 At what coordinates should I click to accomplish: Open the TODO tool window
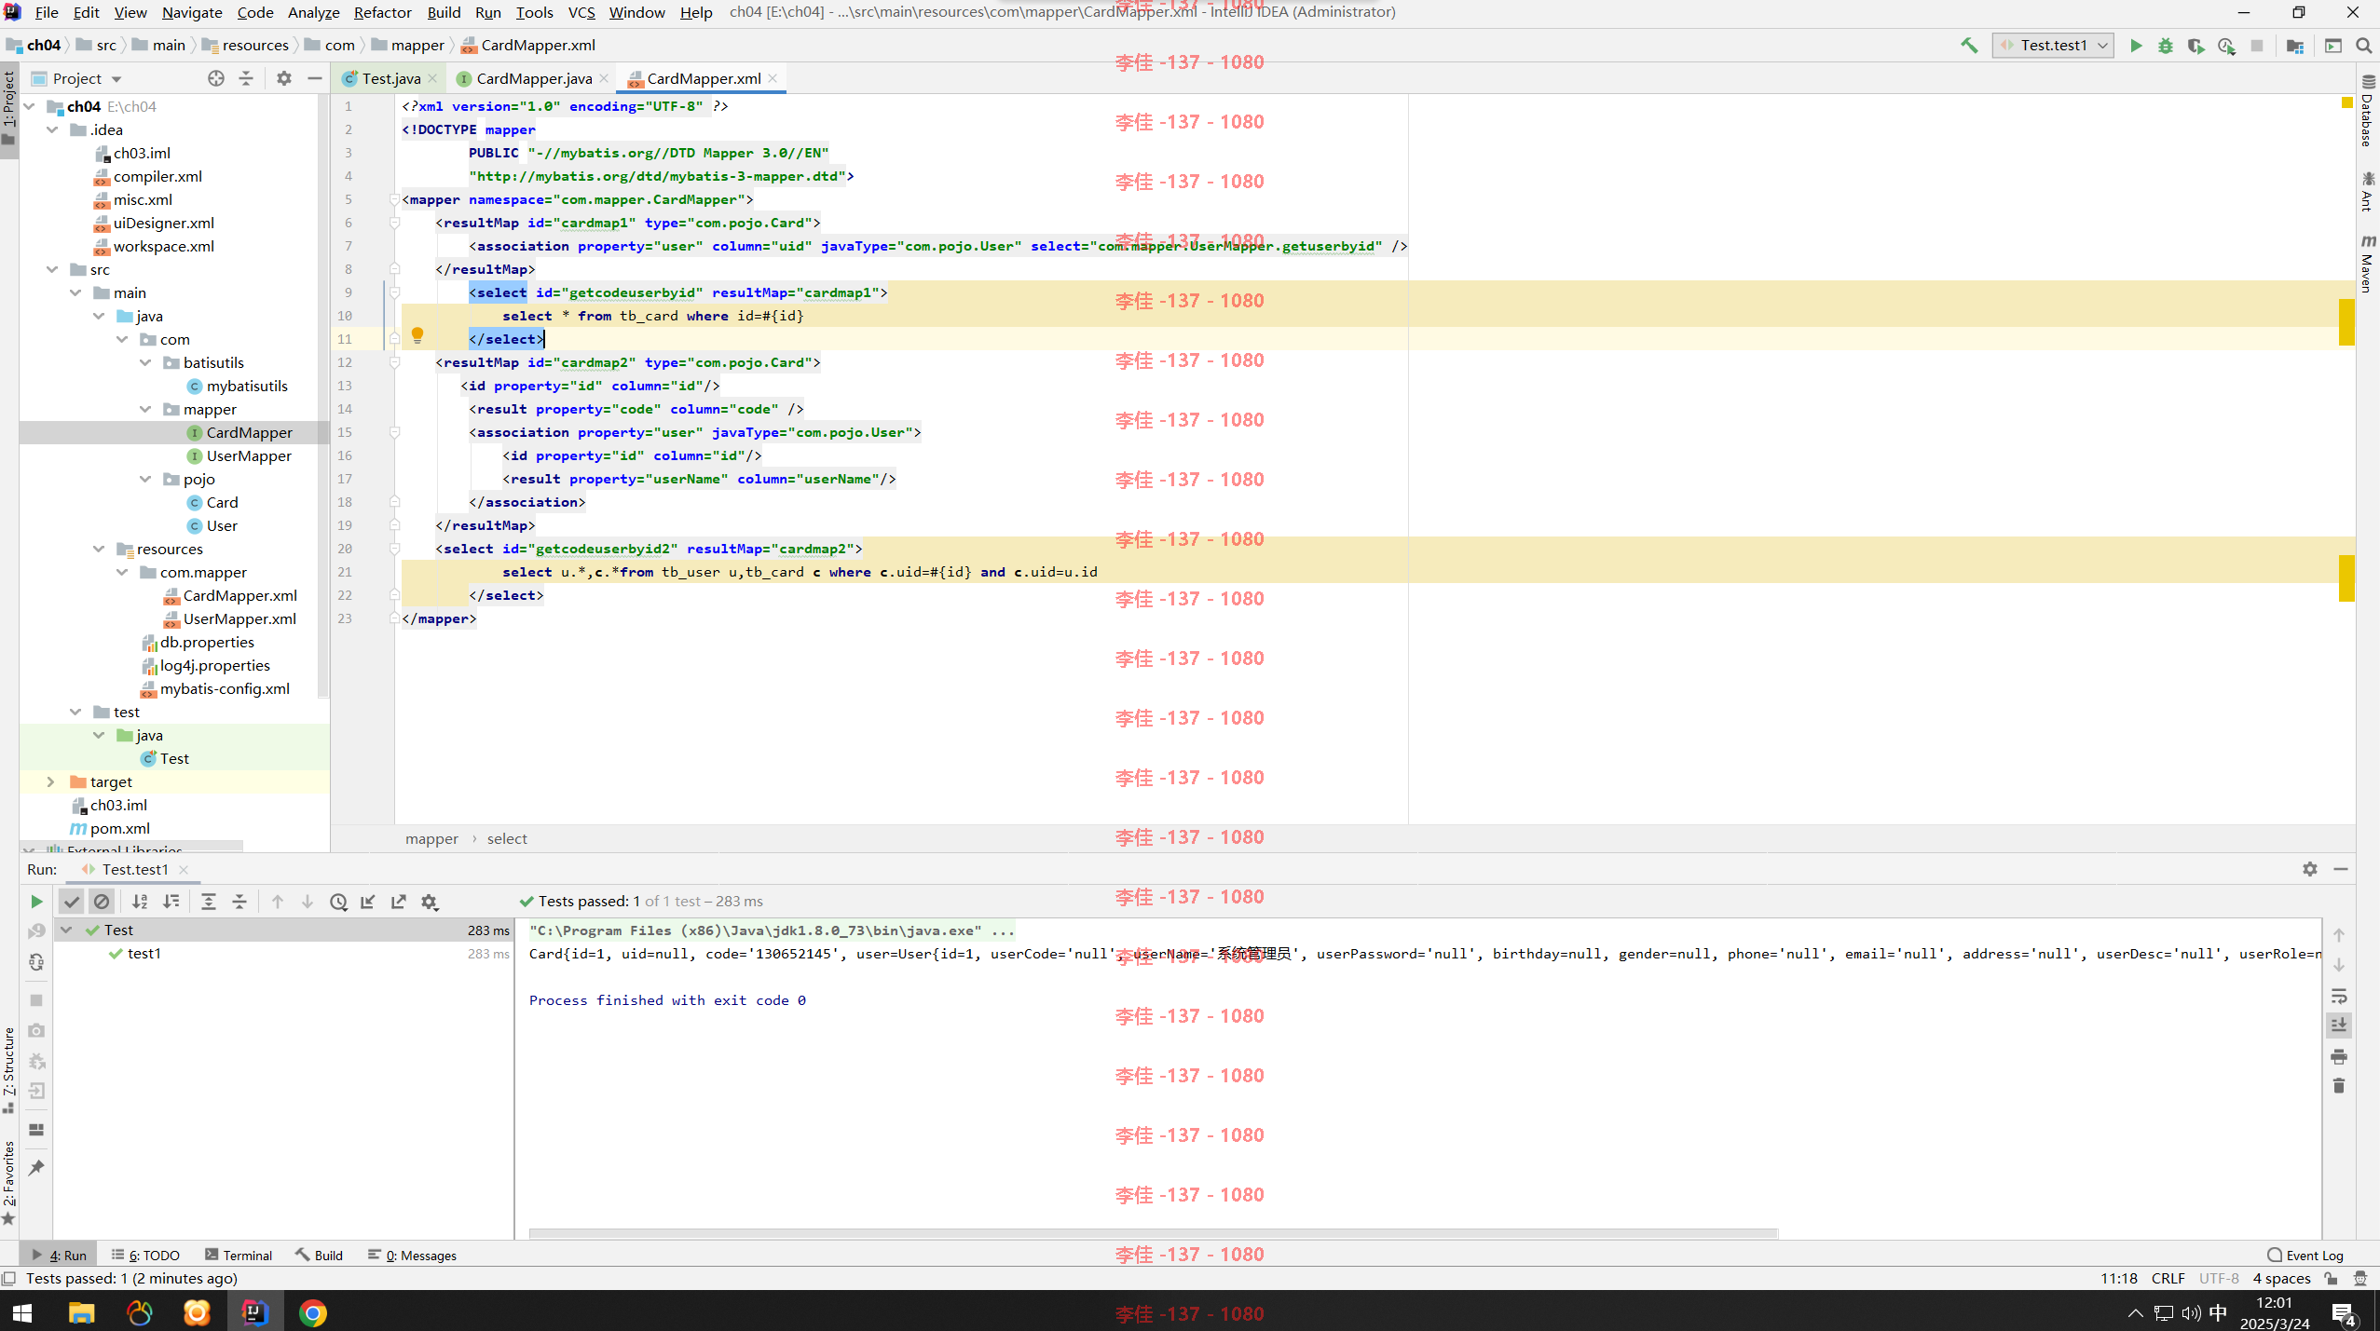[x=145, y=1255]
